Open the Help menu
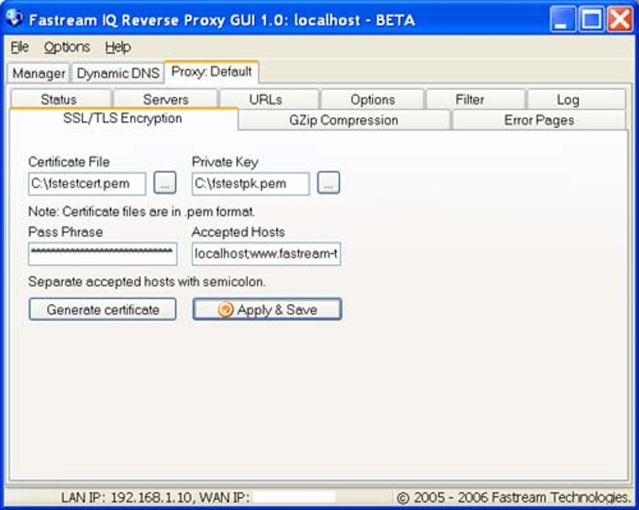Screen dimensions: 639x510 tap(118, 47)
